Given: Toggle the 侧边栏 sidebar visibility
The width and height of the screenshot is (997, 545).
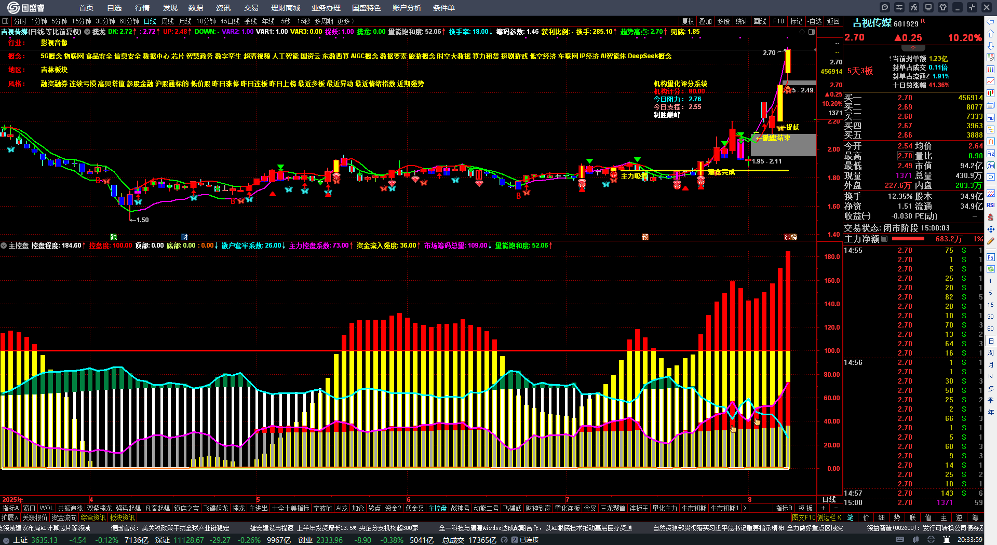Looking at the screenshot, I should (x=829, y=517).
